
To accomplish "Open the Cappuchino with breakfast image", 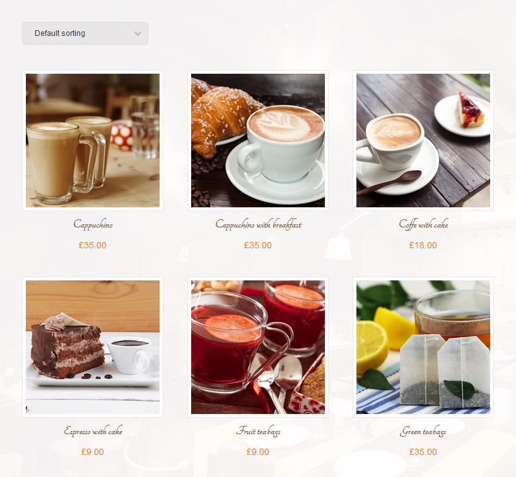I will pyautogui.click(x=258, y=141).
